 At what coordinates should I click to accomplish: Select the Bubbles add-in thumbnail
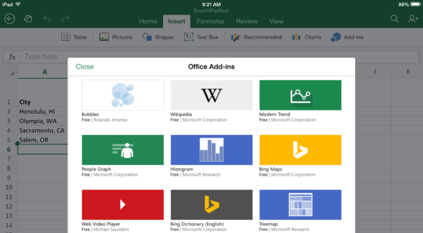123,95
